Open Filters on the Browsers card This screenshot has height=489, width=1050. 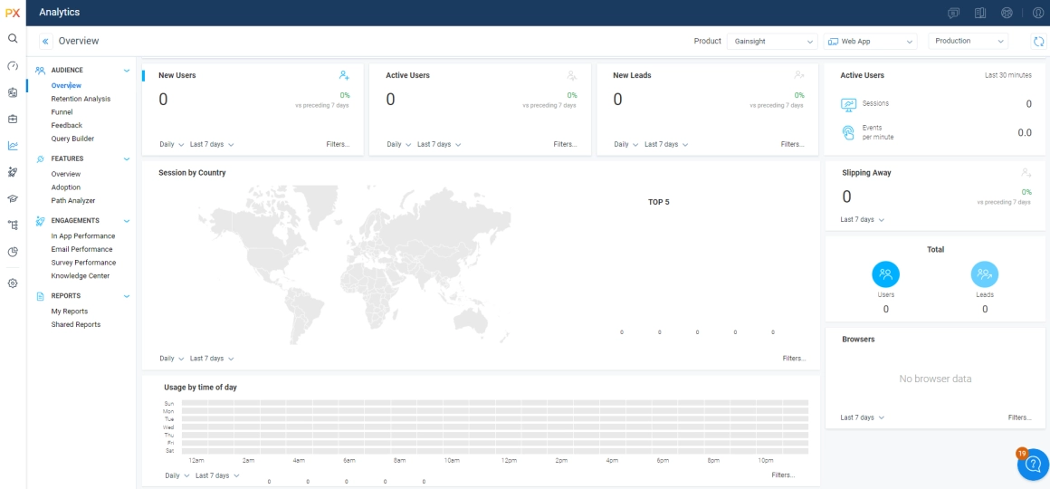click(1019, 418)
